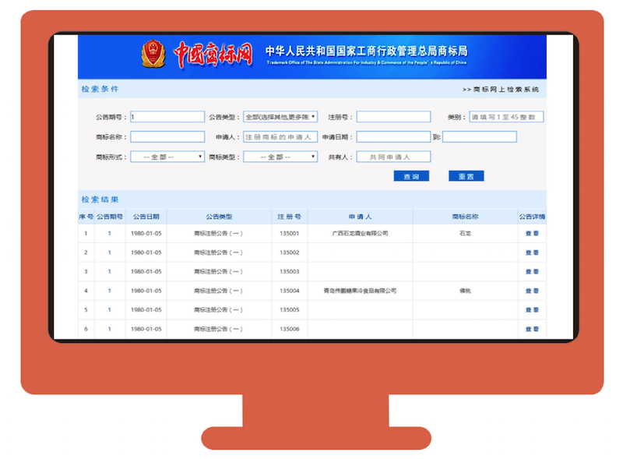Click 查看 link for row 135006
The height and width of the screenshot is (459, 623).
532,329
